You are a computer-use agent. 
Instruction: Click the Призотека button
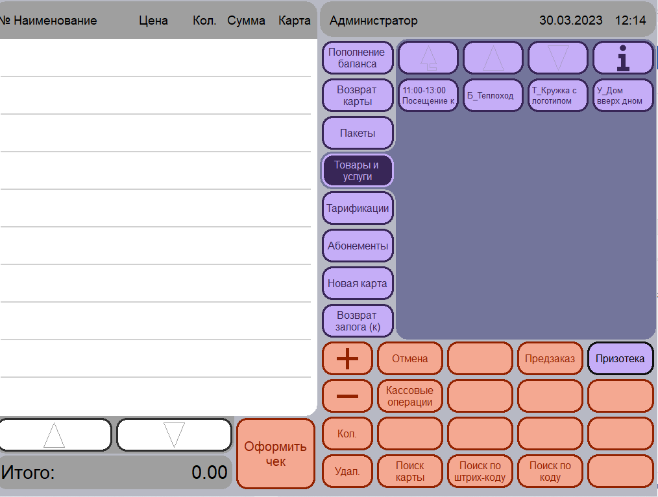coord(620,358)
